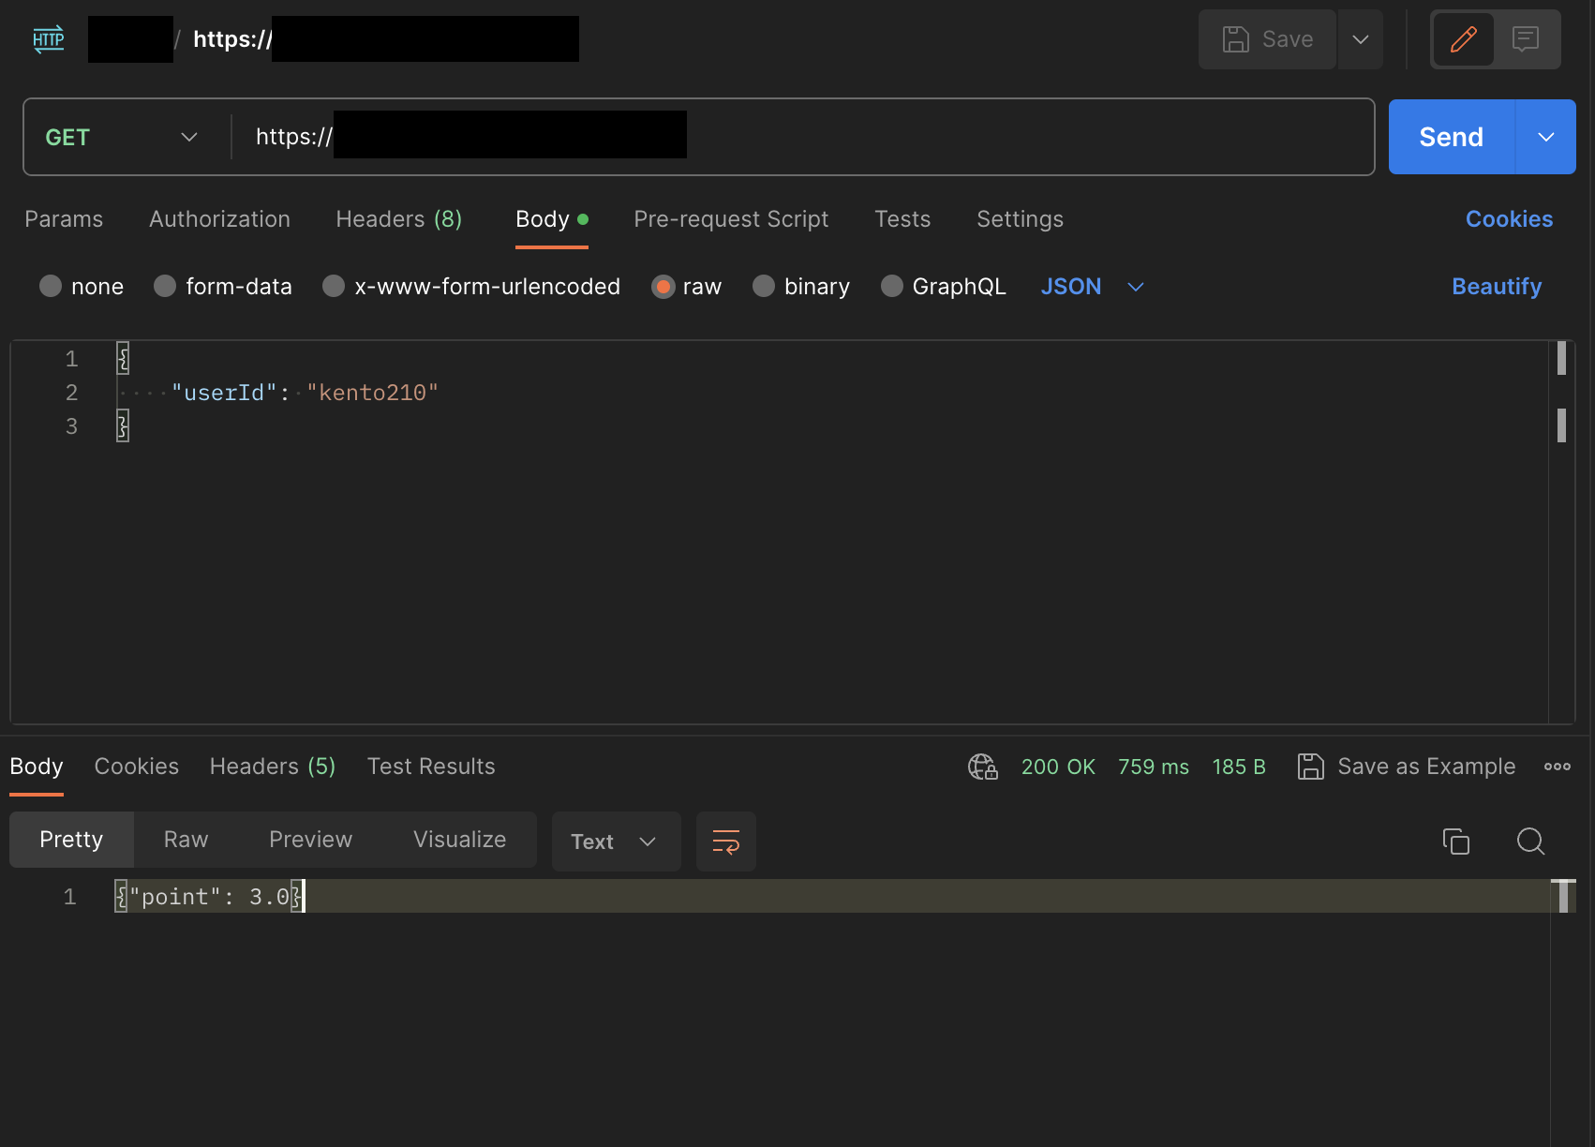The height and width of the screenshot is (1147, 1595).
Task: Click the request URL input field
Action: pyautogui.click(x=937, y=137)
